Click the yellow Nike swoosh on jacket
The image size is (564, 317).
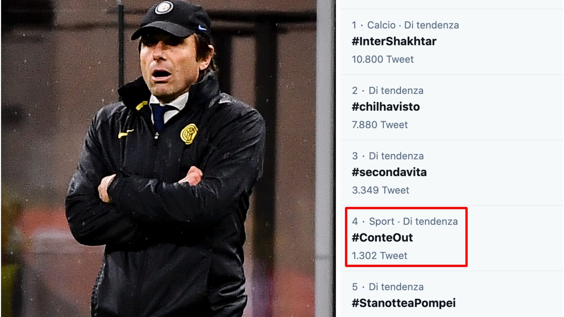coord(126,134)
